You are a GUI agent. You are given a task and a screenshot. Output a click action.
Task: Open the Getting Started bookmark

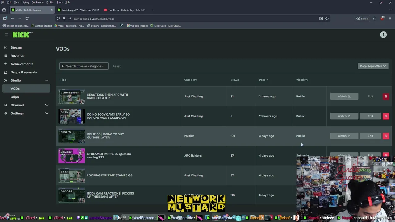tap(41, 26)
